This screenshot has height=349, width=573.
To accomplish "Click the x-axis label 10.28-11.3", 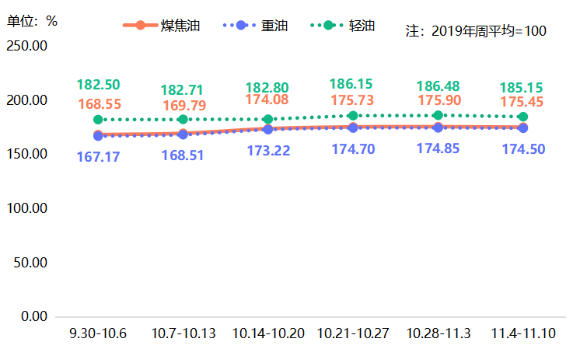I will point(438,333).
